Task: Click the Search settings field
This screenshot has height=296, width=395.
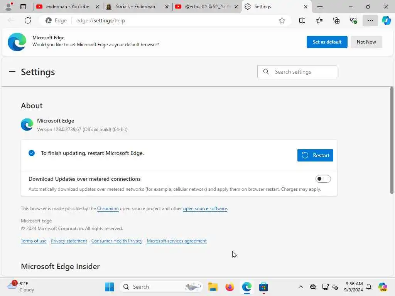Action: coord(297,72)
